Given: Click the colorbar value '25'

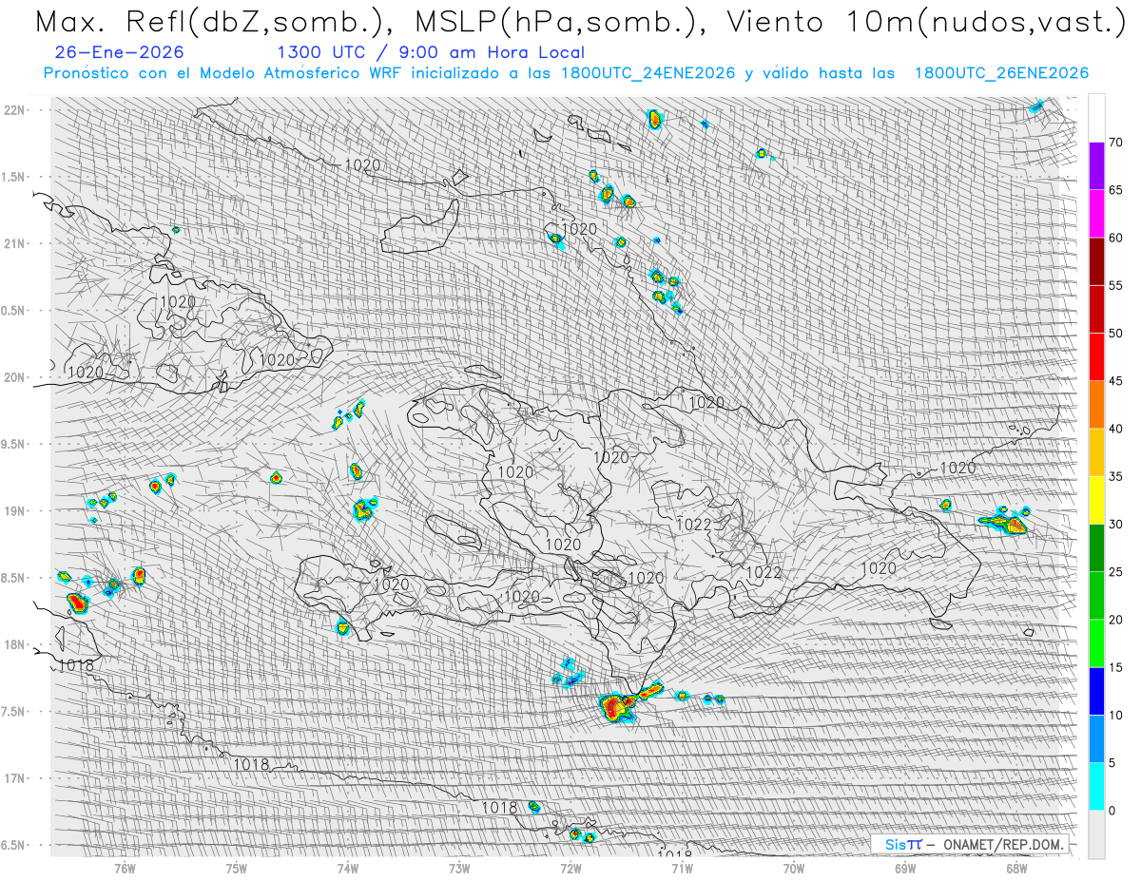Looking at the screenshot, I should tap(1116, 571).
